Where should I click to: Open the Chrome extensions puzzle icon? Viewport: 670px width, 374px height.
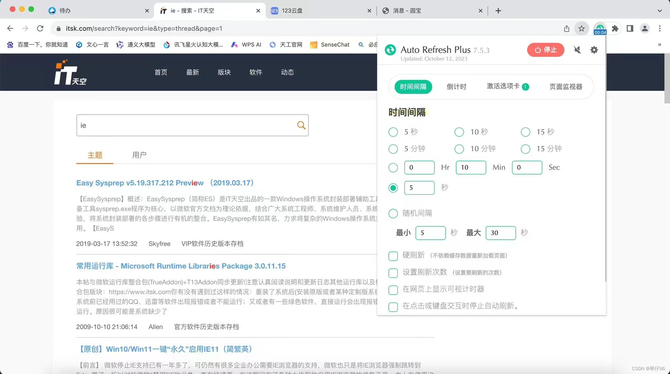click(x=615, y=28)
